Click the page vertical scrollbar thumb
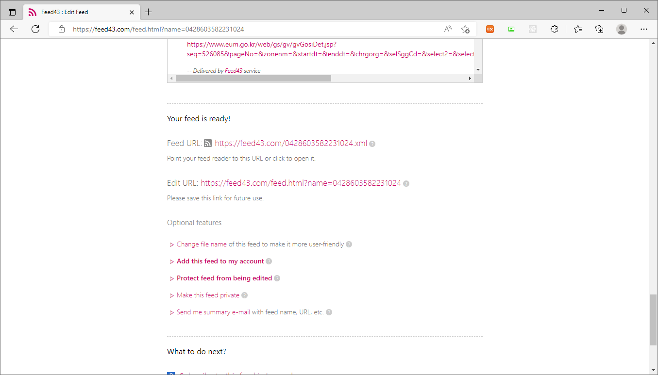Viewport: 658px width, 375px height. coord(653,320)
